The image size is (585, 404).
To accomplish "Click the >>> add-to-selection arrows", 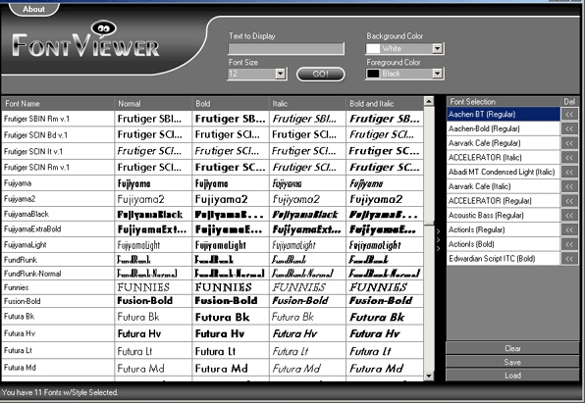I will point(439,239).
